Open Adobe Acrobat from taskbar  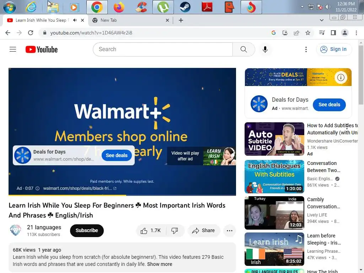coord(207,7)
